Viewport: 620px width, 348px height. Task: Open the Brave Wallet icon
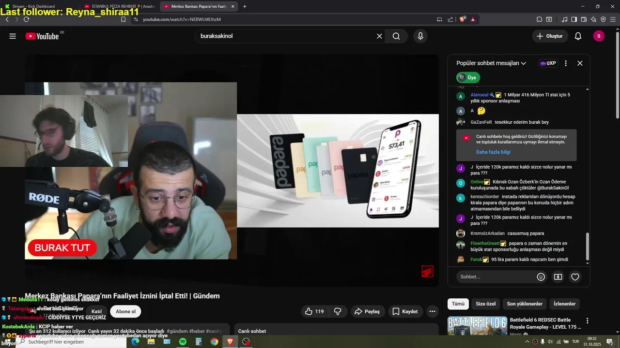(x=584, y=19)
